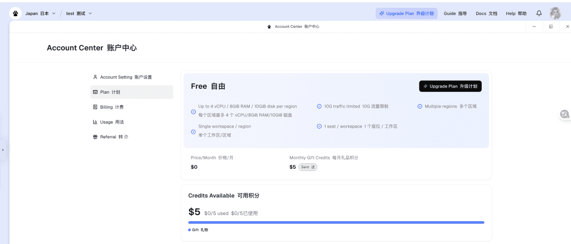Minimize the Account Center window
The height and width of the screenshot is (244, 571).
pos(534,27)
